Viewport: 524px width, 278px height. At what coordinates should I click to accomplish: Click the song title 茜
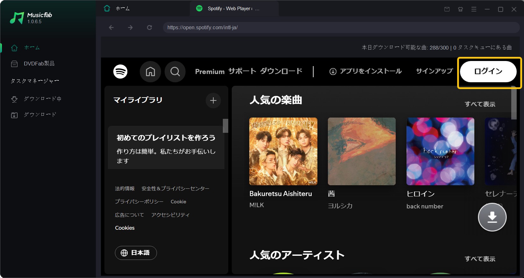point(331,194)
